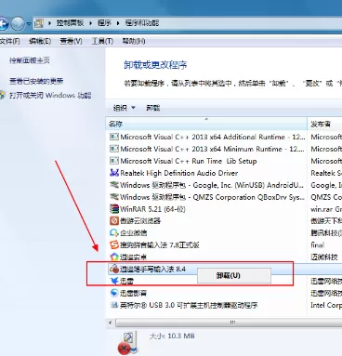Click icon of Windows 驱动程序包 Google WinUSB

[x=114, y=185]
